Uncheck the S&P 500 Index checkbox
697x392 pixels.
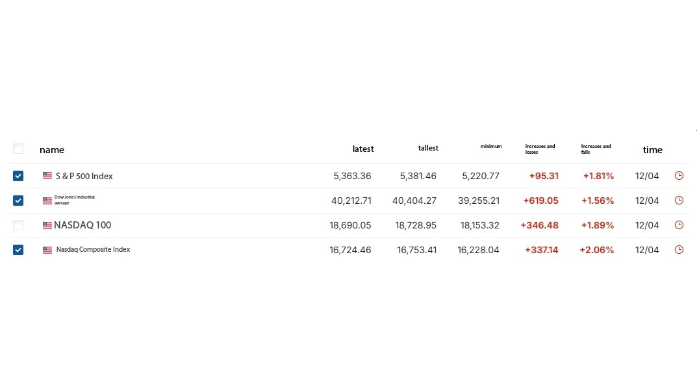coord(18,176)
